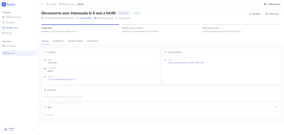284x135 pixels.
Task: Click the Modifier button
Action: [255, 14]
